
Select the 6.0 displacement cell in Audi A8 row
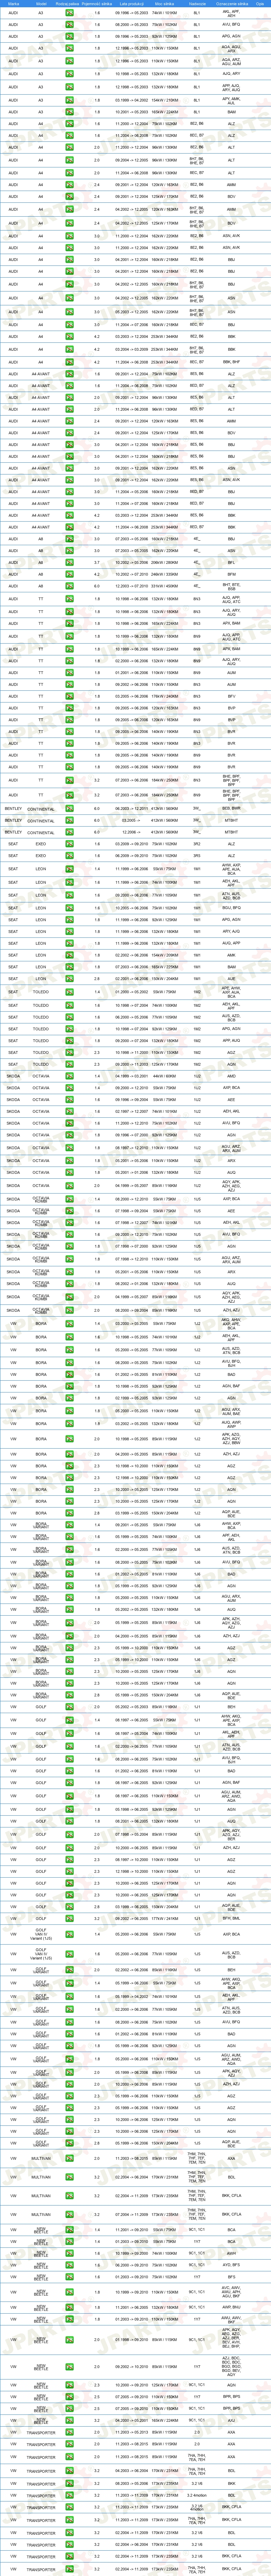coord(97,586)
